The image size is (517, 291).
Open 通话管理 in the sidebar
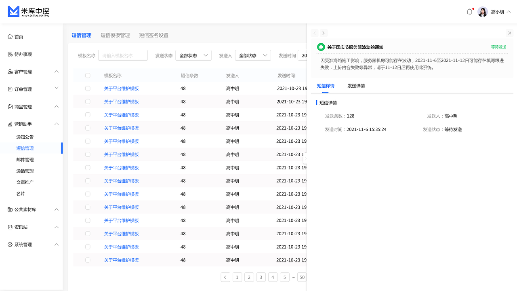(25, 171)
